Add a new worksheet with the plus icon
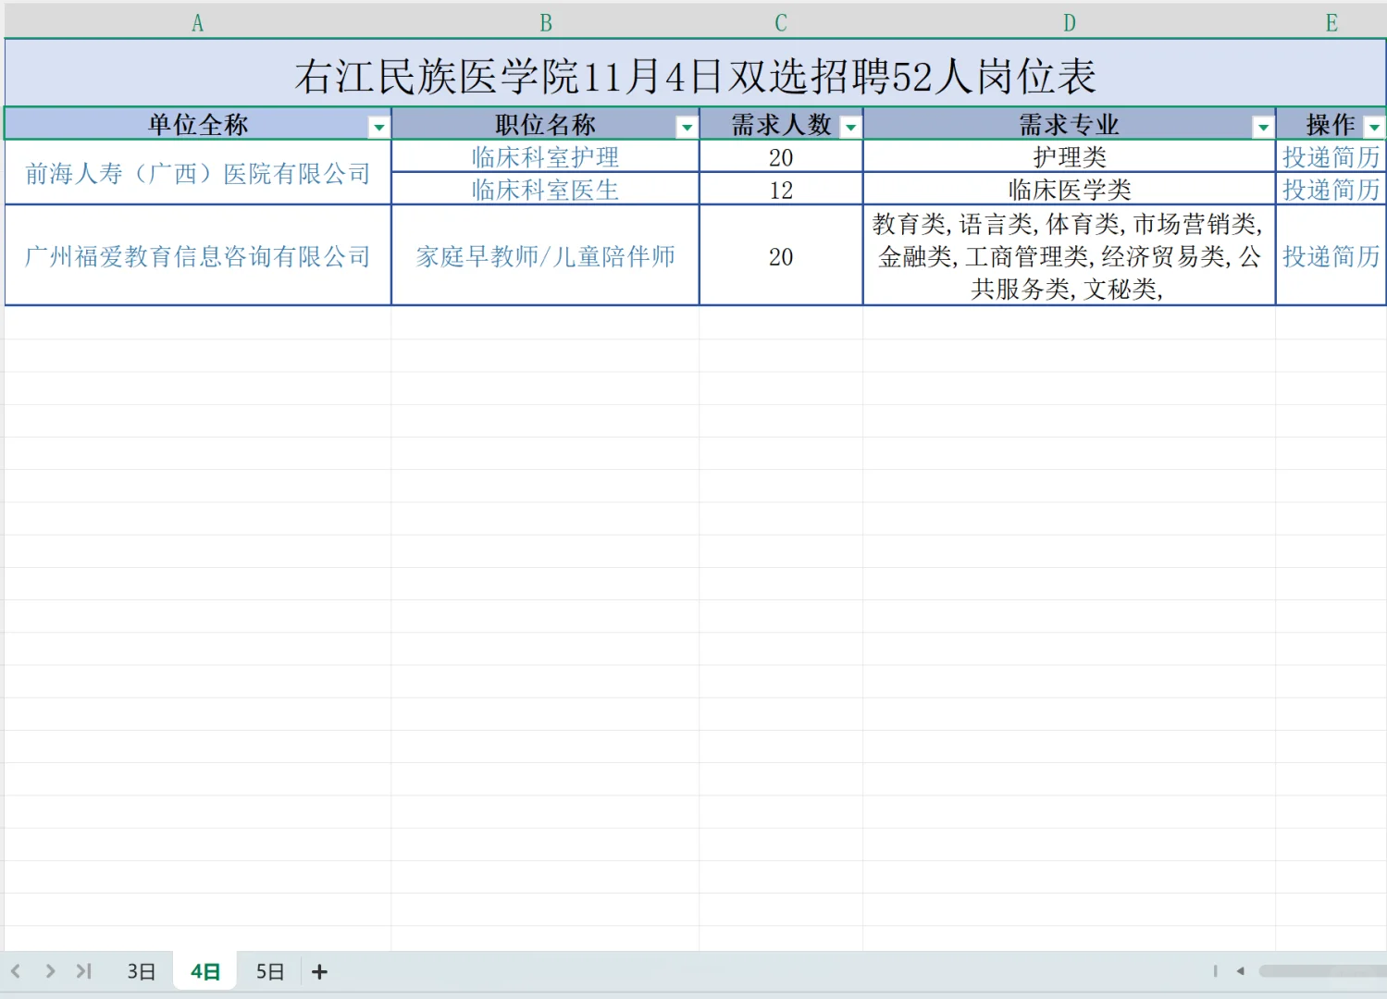Image resolution: width=1387 pixels, height=999 pixels. tap(319, 971)
